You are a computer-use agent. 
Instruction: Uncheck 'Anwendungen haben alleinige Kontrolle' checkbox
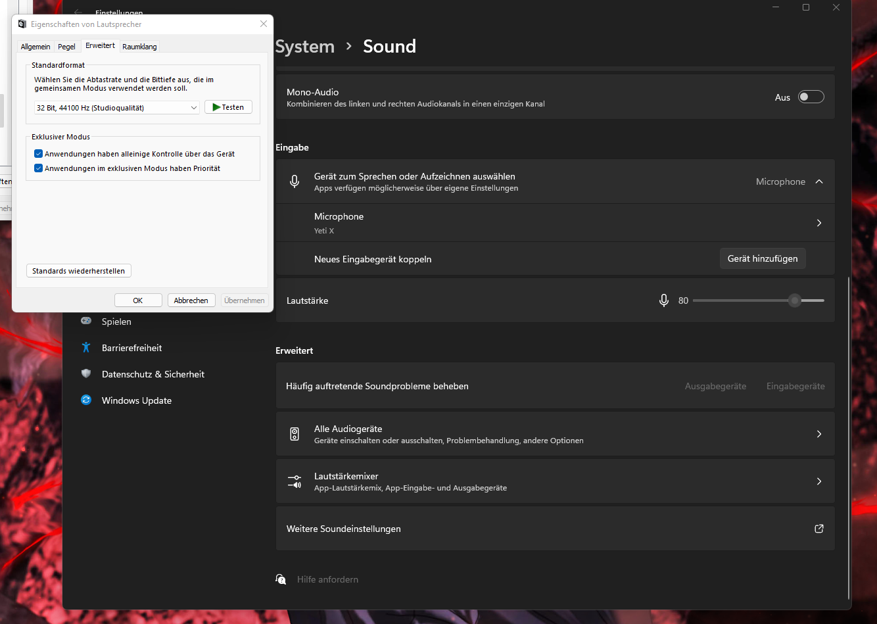(x=38, y=154)
